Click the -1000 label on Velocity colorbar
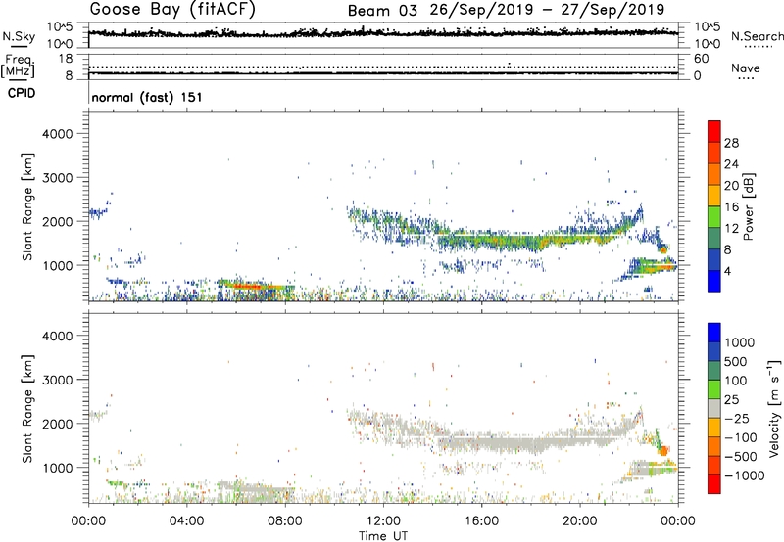The image size is (784, 542). [x=744, y=475]
